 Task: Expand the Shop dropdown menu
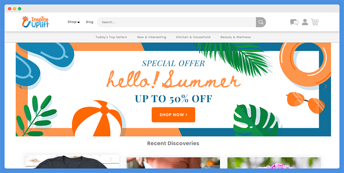[x=74, y=22]
